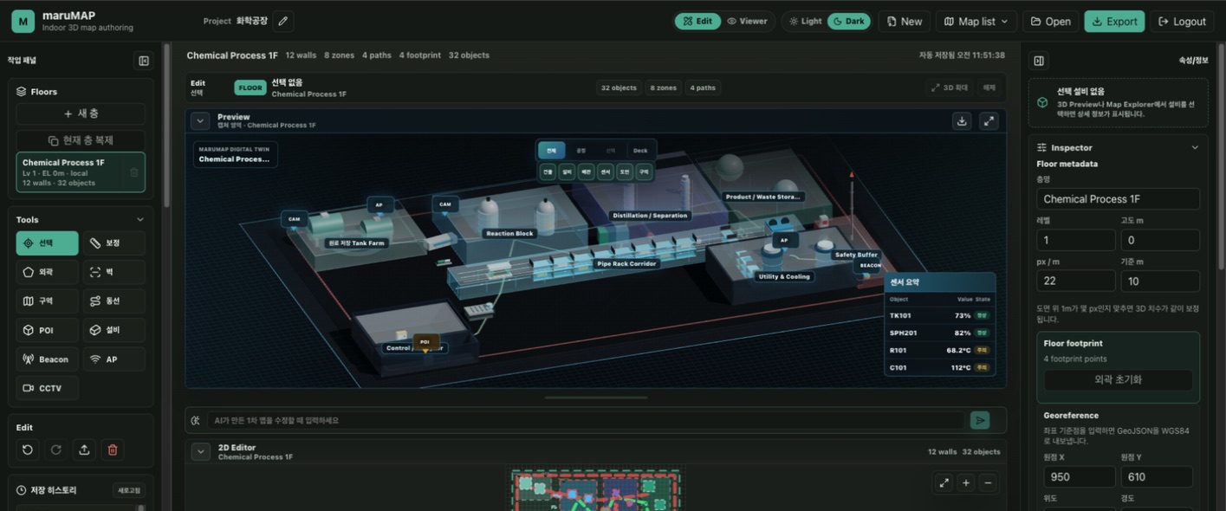This screenshot has height=511, width=1226.
Task: Click the 3D 확대 button
Action: point(950,87)
